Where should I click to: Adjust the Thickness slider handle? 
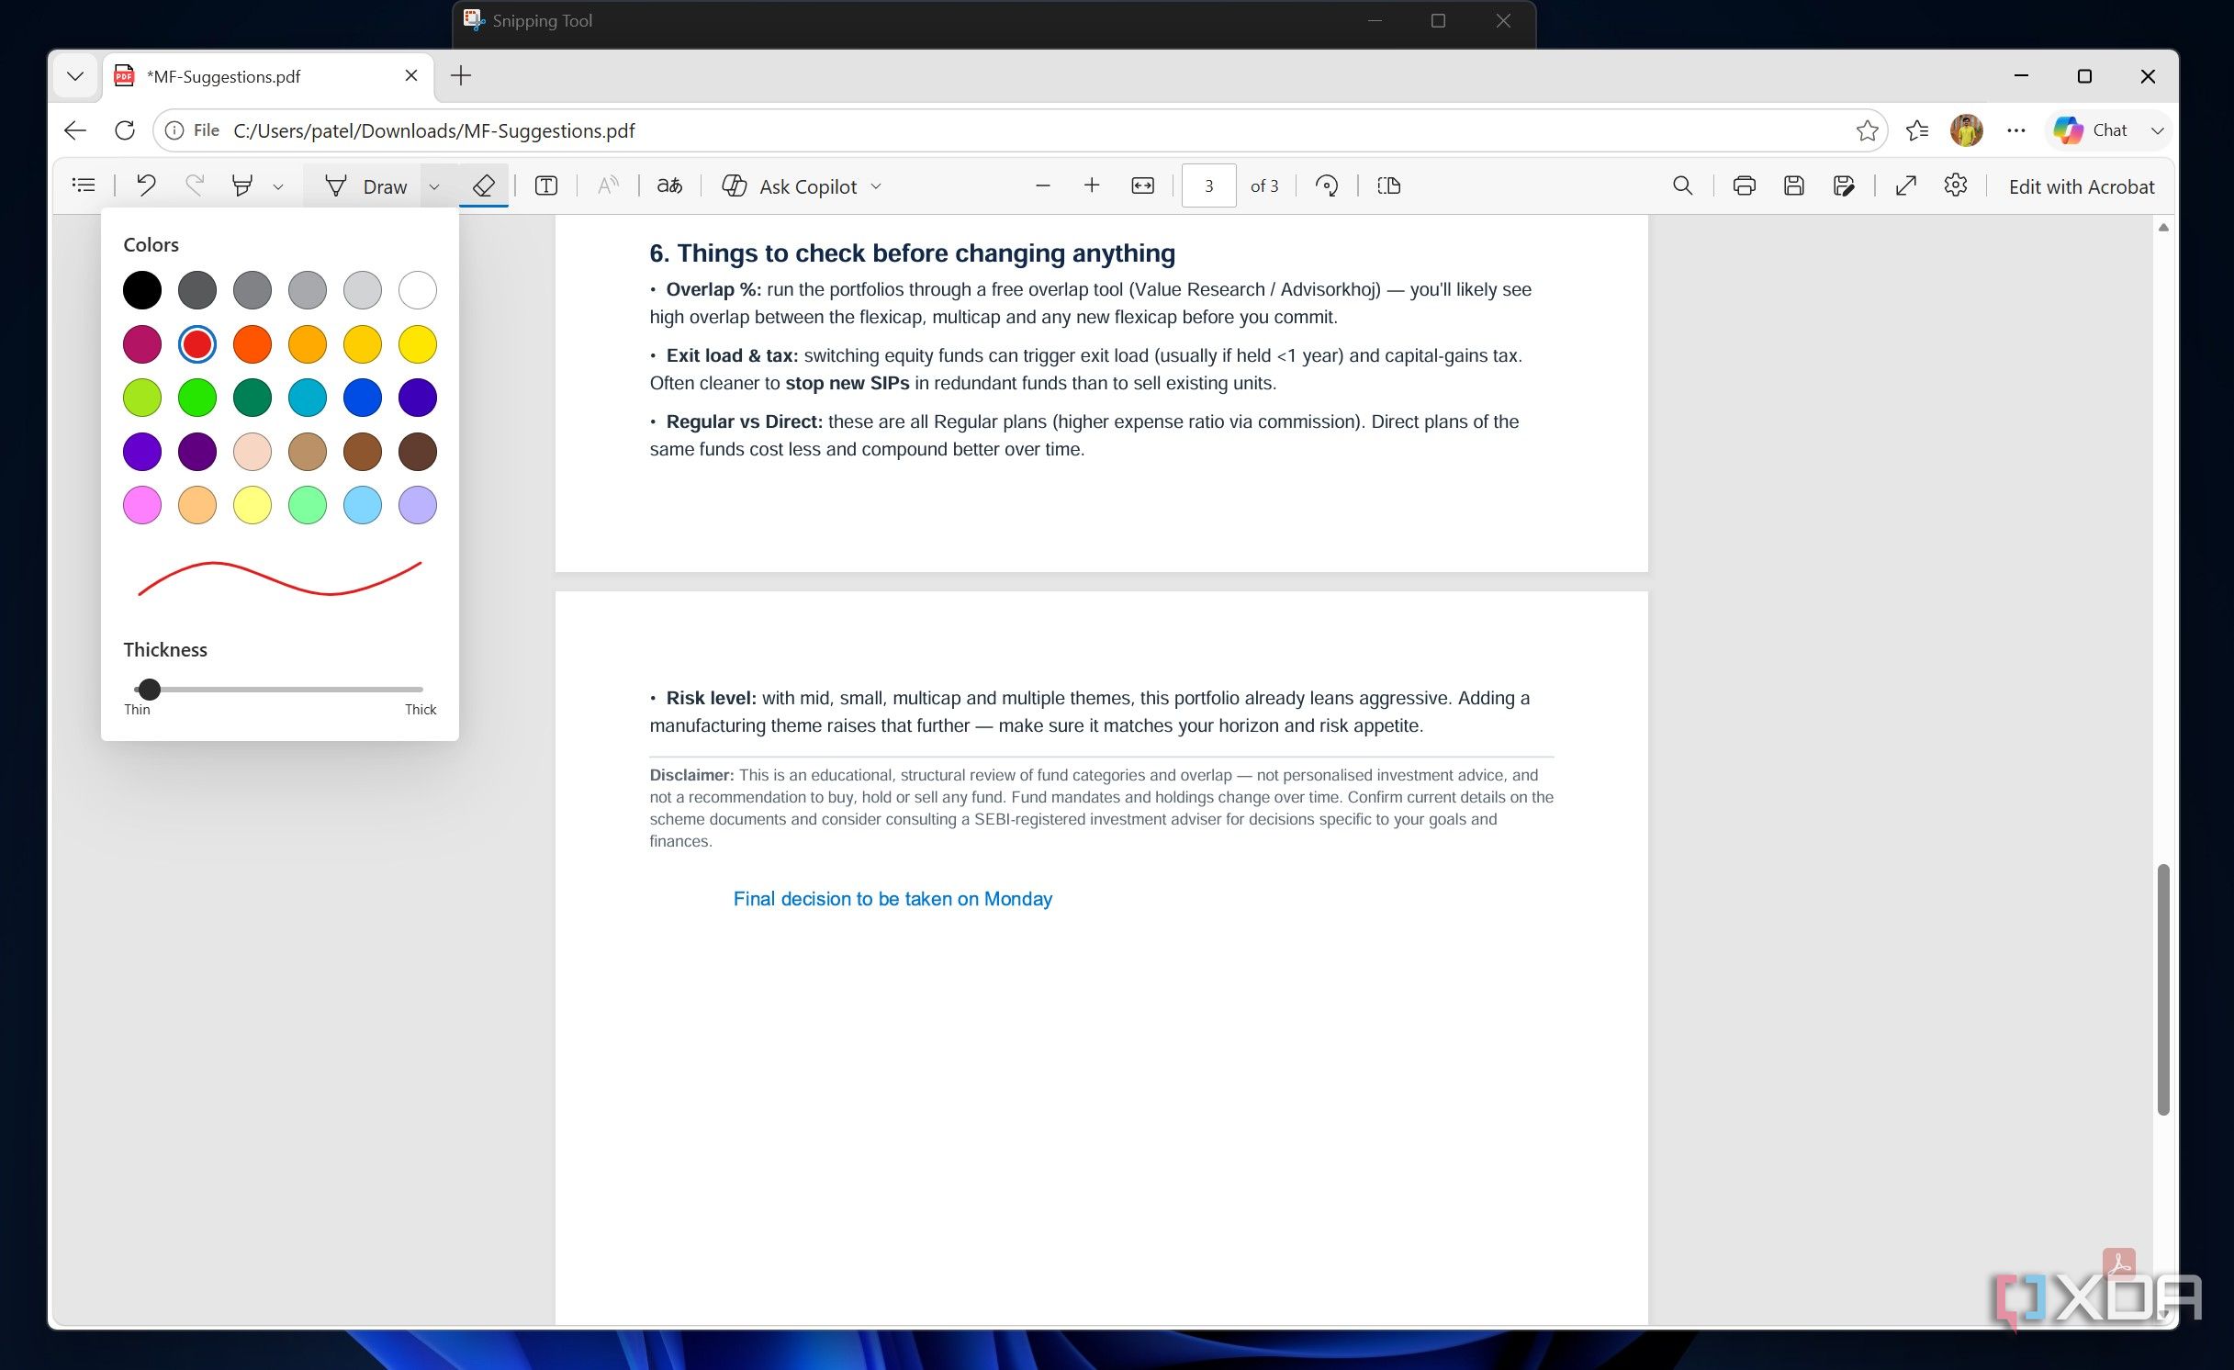pyautogui.click(x=150, y=689)
